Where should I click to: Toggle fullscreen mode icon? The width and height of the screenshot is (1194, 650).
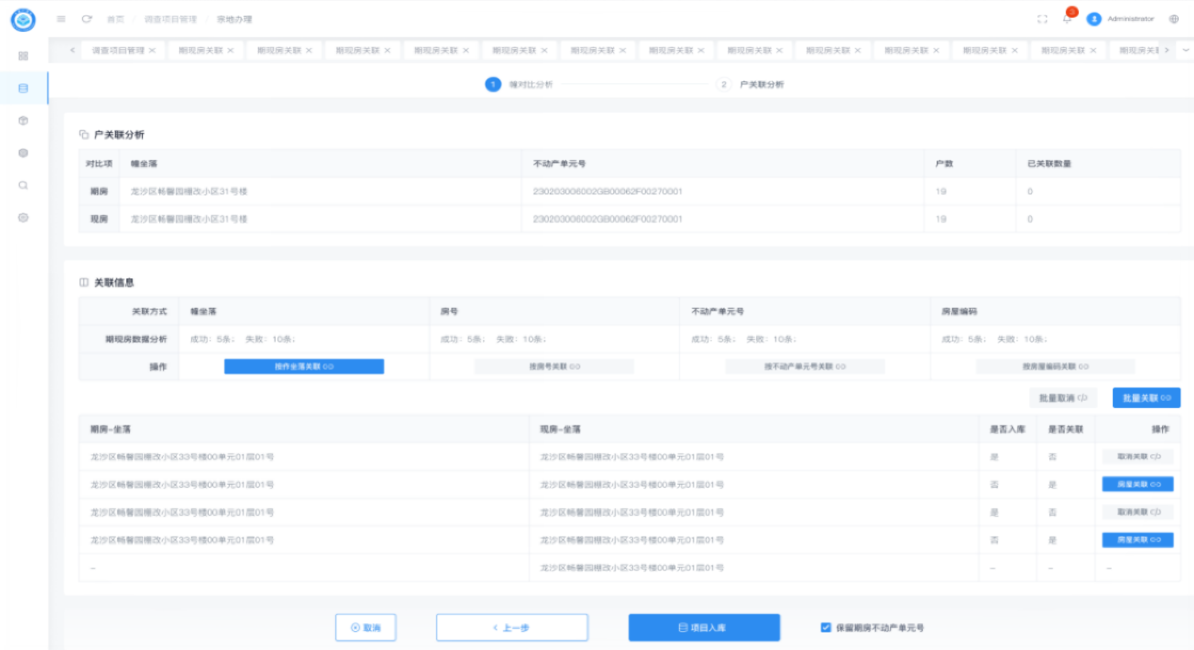[x=1042, y=19]
